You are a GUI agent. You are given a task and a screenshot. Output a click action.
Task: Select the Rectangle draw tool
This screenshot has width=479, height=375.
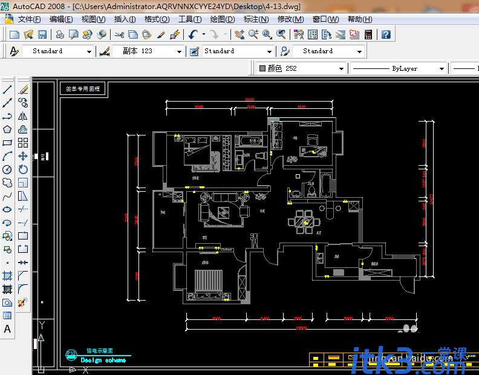tap(7, 143)
